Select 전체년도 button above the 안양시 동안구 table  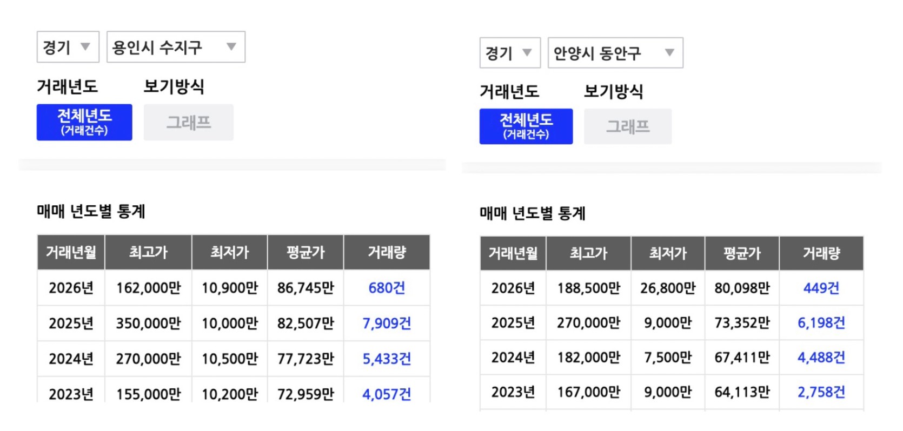point(526,126)
